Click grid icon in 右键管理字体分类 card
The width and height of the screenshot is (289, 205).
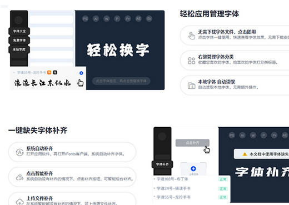(x=192, y=61)
